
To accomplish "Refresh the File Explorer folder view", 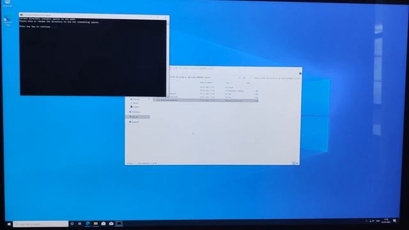I will point(244,78).
